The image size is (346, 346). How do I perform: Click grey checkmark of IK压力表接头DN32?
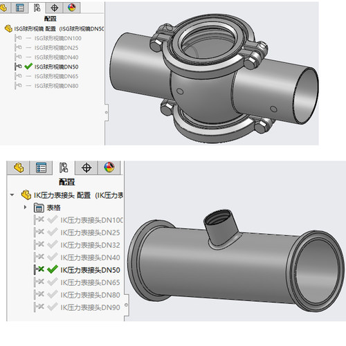coord(53,244)
